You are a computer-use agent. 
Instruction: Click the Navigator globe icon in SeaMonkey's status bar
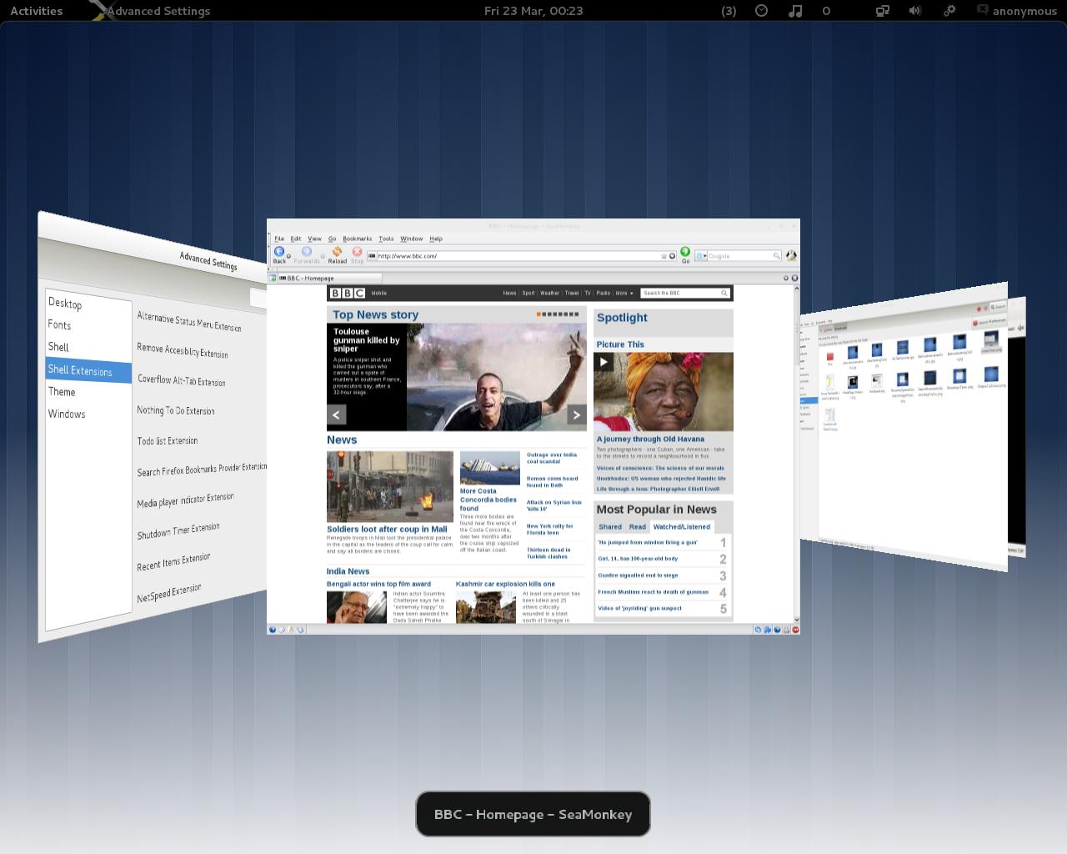273,630
